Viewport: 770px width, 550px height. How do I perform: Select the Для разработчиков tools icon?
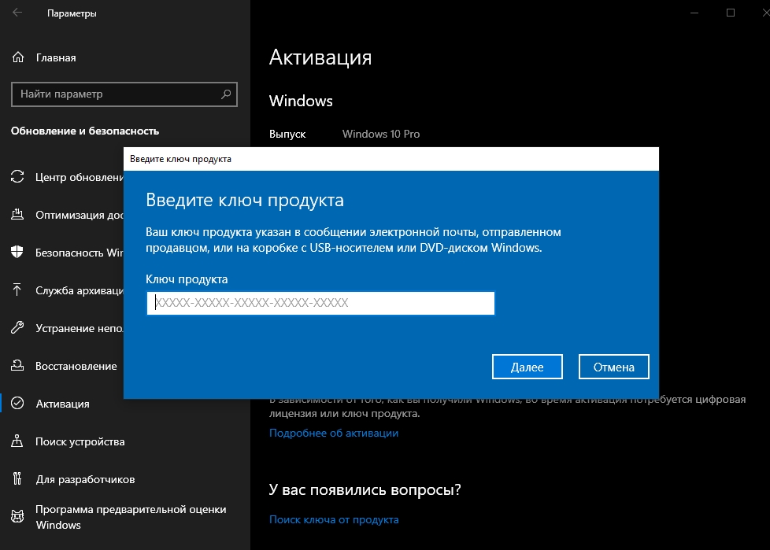[x=17, y=479]
